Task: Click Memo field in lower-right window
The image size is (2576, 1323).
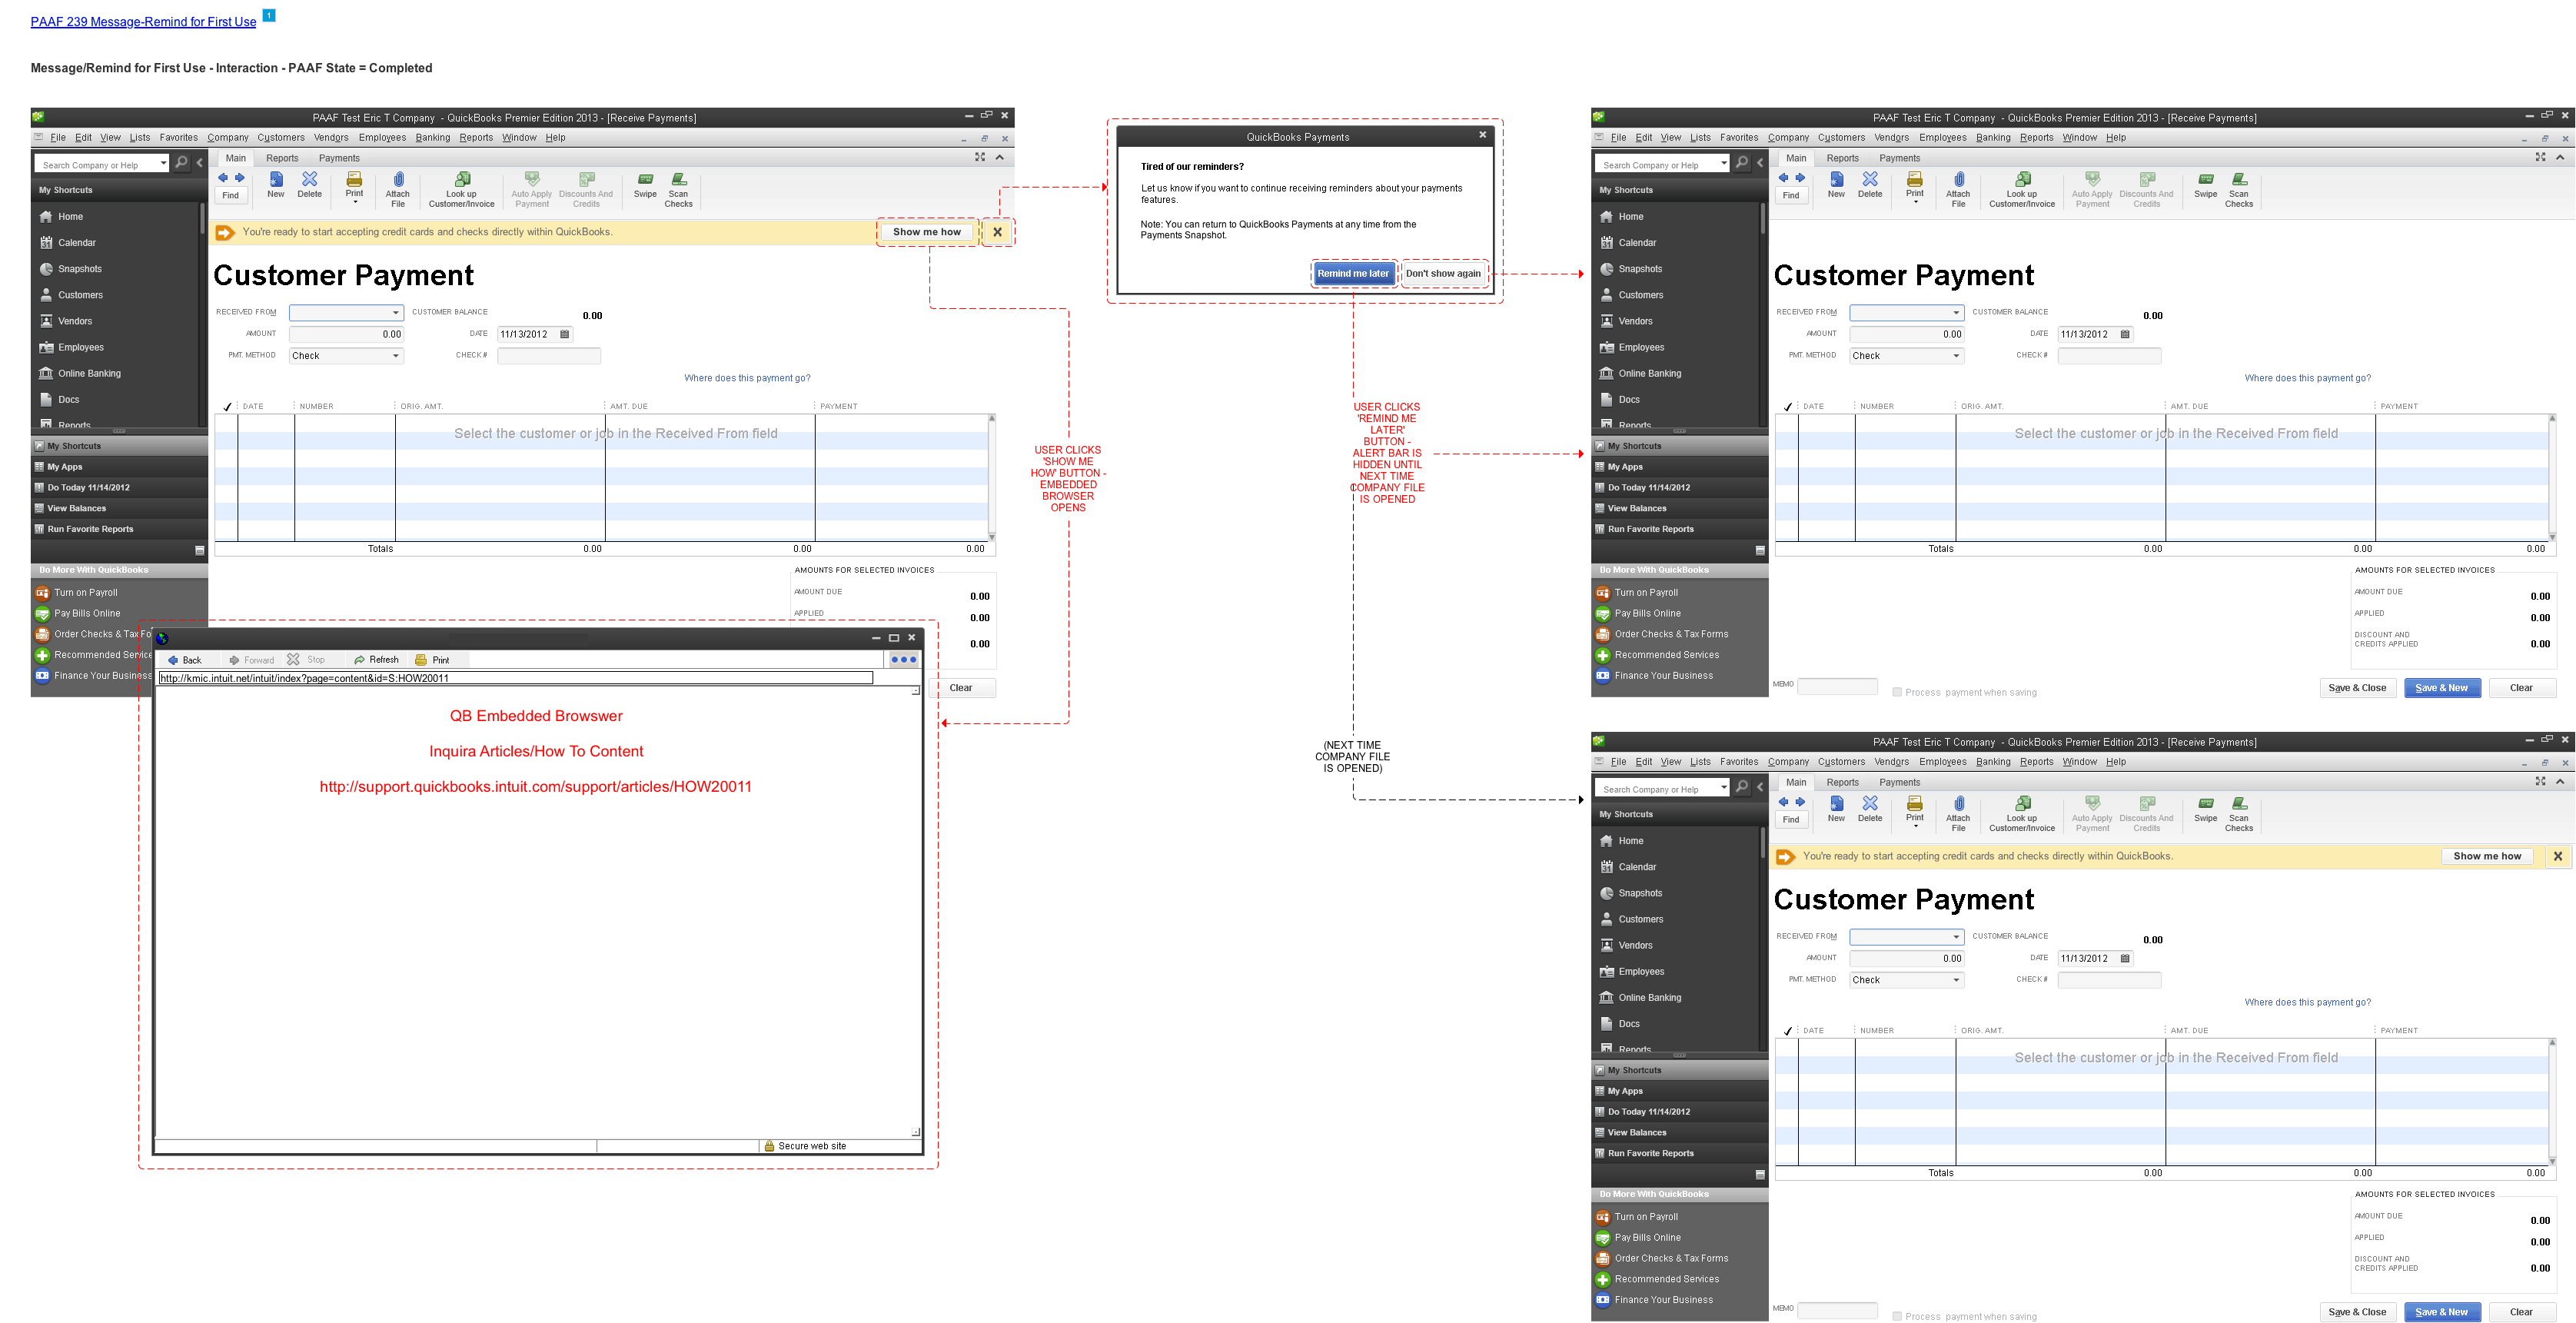Action: [x=1837, y=1310]
